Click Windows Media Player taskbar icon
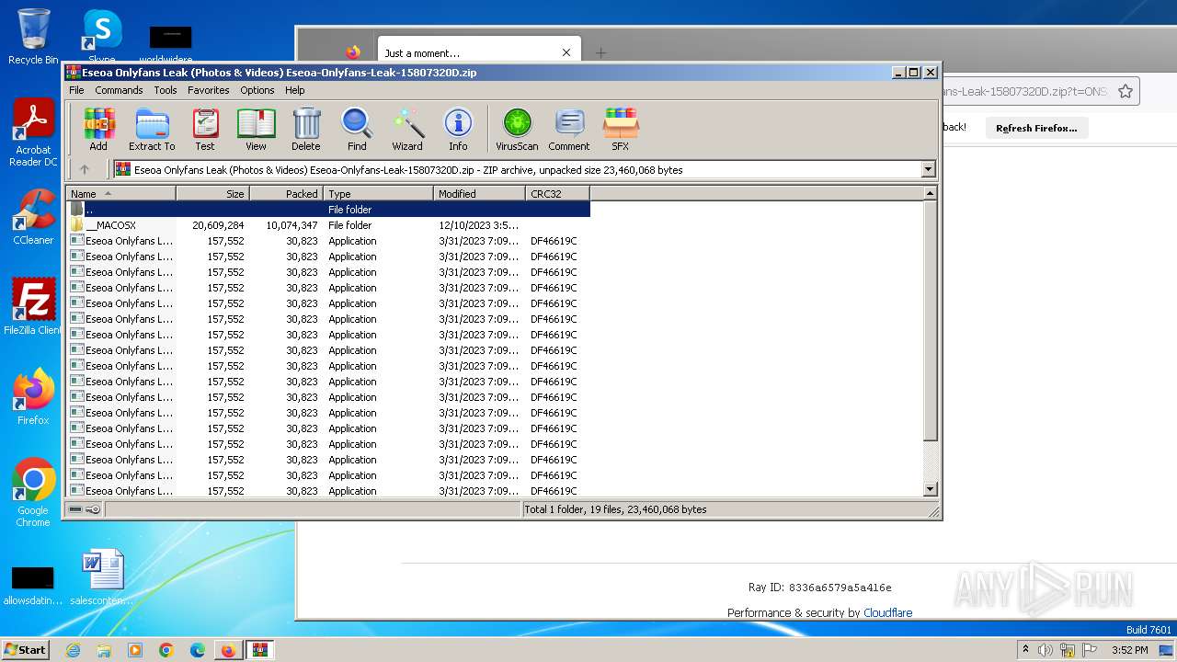The image size is (1177, 662). pos(135,650)
